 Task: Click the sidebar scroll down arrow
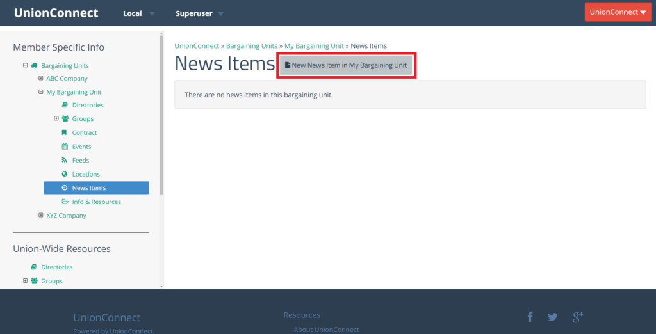coord(161,287)
